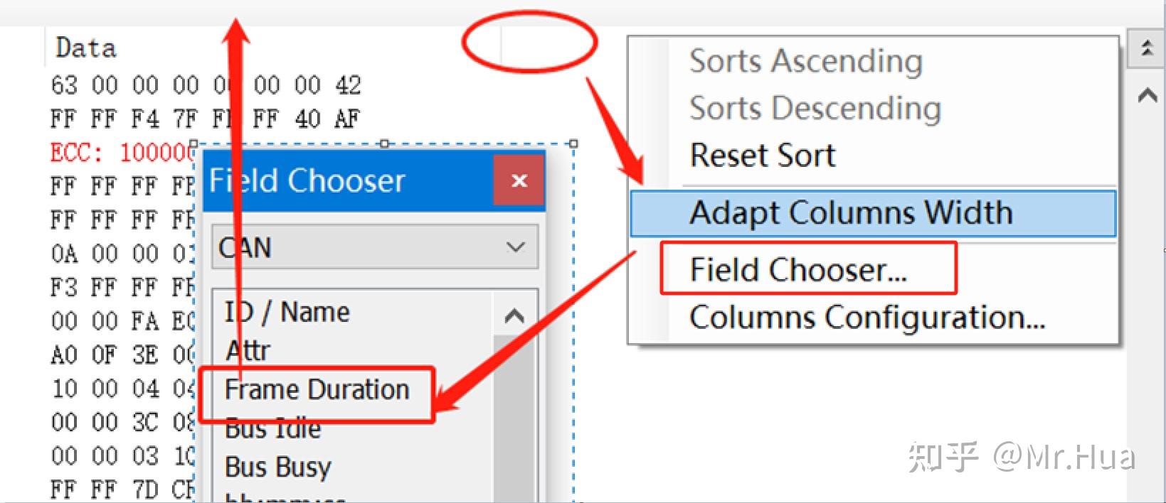Select Attr field in list
The width and height of the screenshot is (1166, 503).
248,350
